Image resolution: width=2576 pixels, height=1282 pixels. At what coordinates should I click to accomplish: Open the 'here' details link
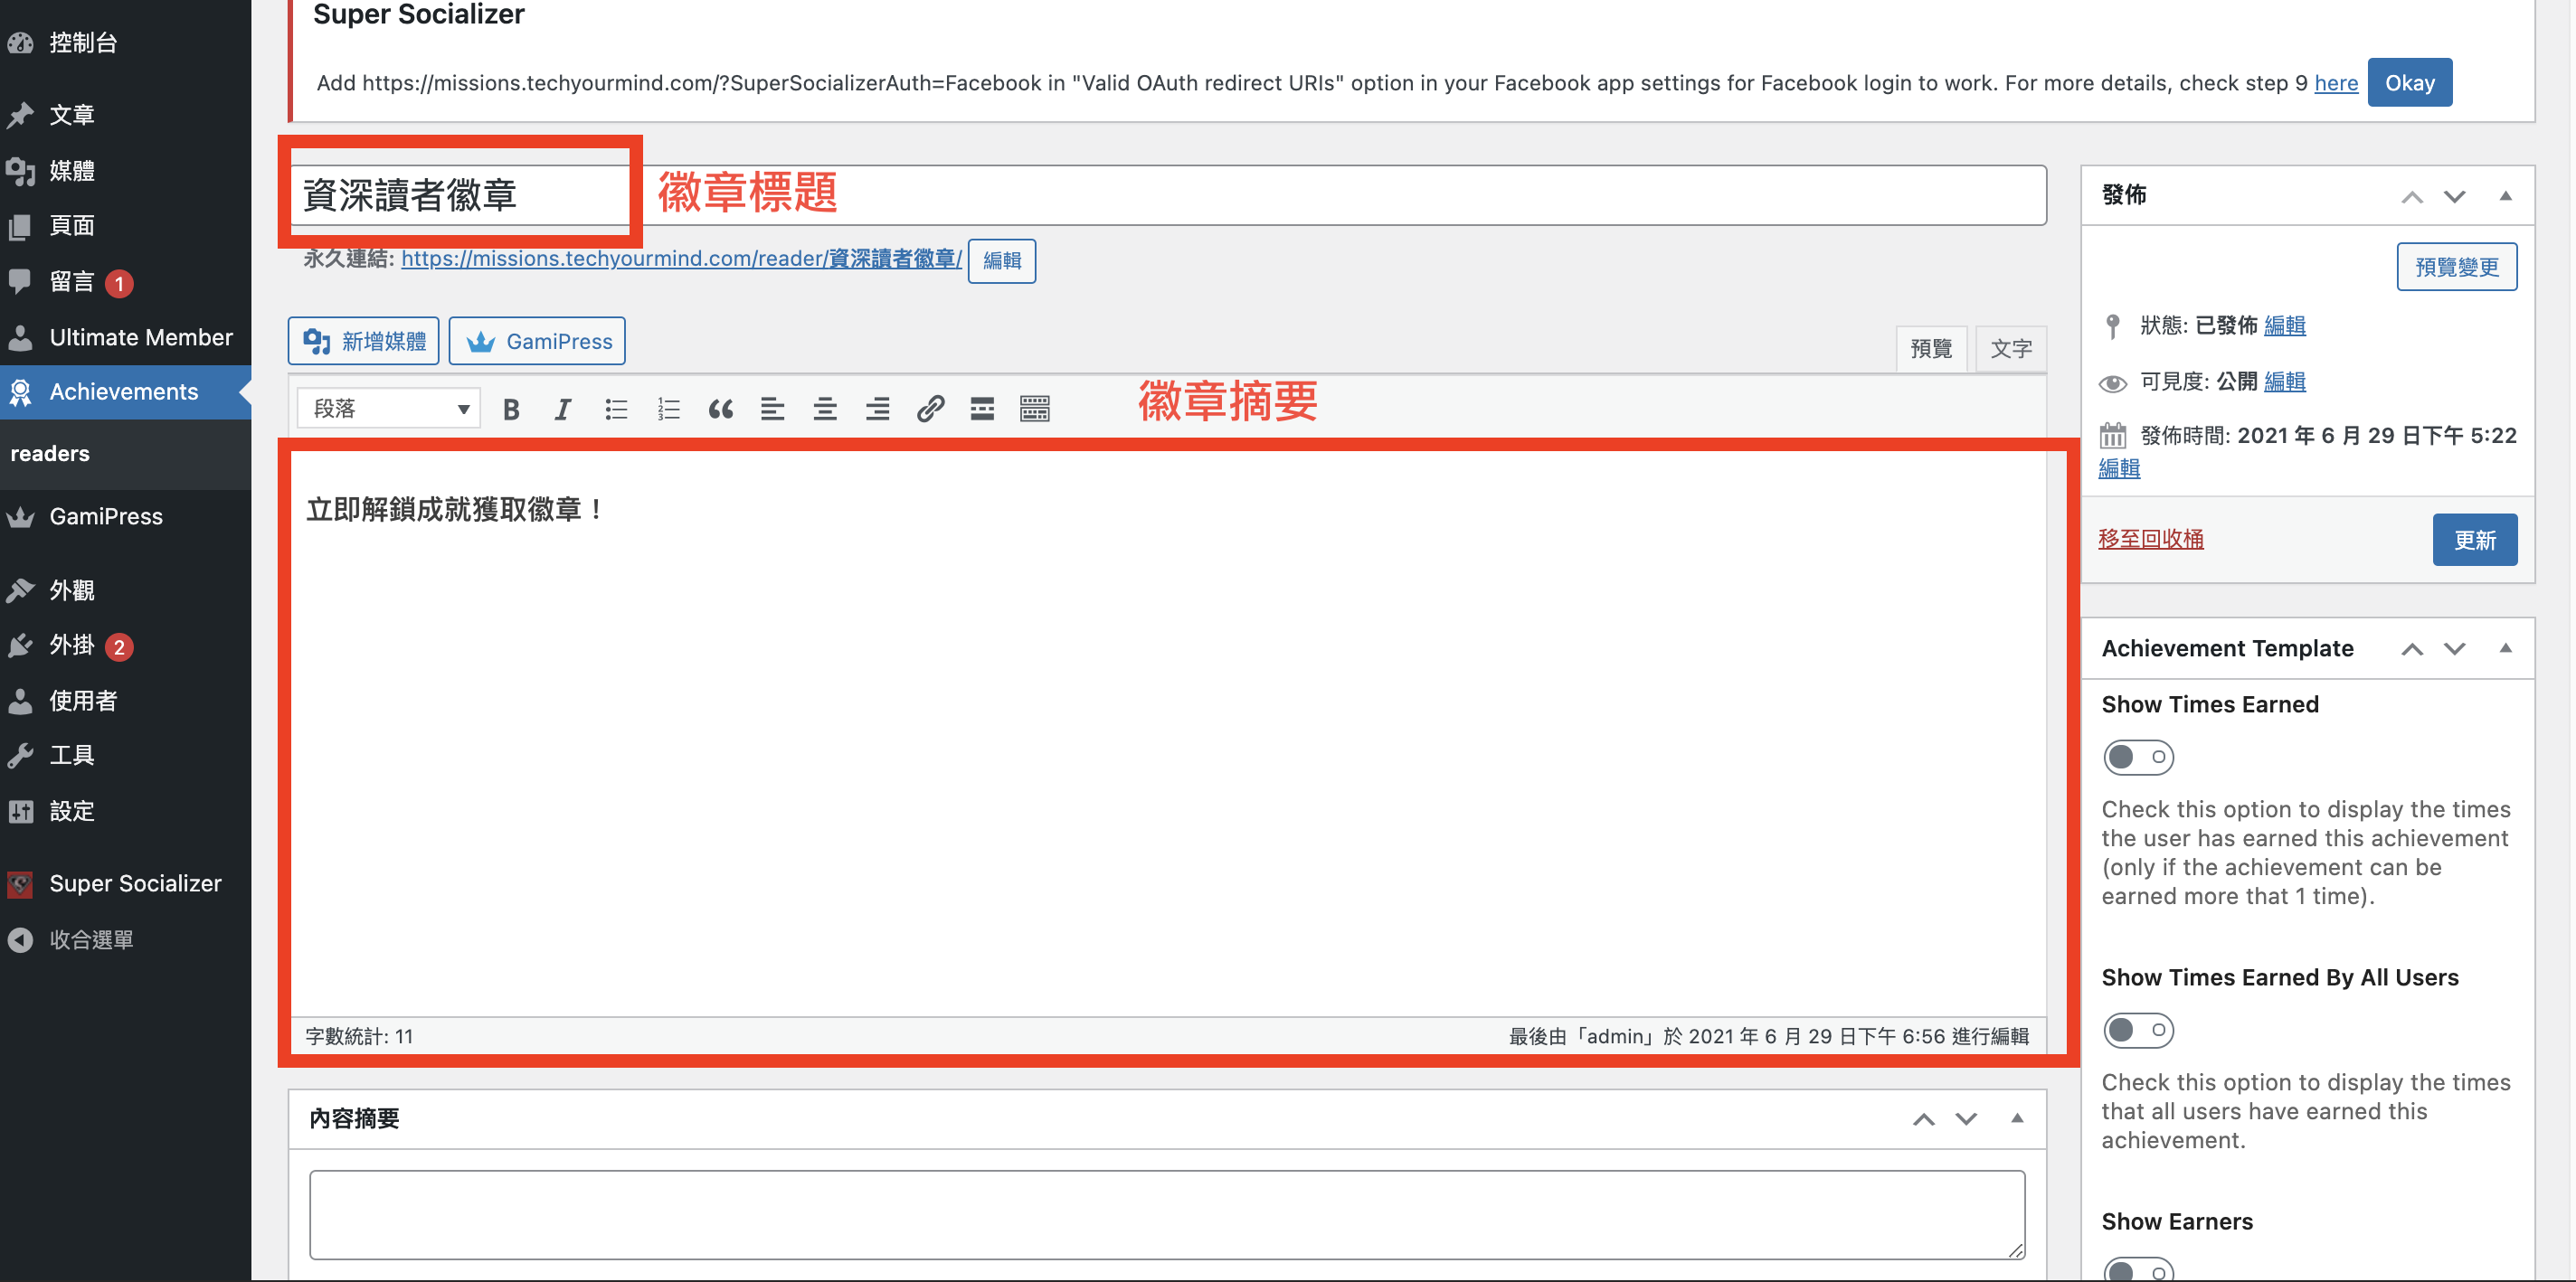(2336, 83)
